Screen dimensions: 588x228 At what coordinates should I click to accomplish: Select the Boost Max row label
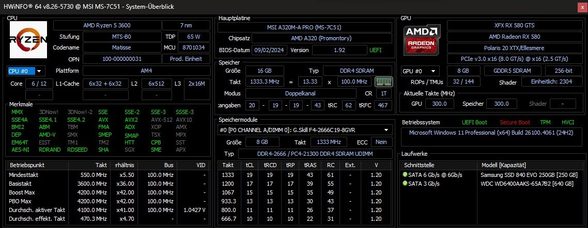point(21,192)
